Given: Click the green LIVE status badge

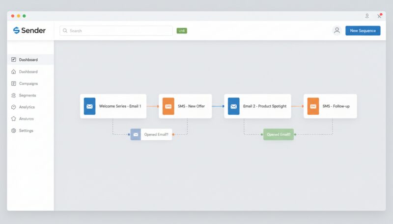Looking at the screenshot, I should point(182,30).
